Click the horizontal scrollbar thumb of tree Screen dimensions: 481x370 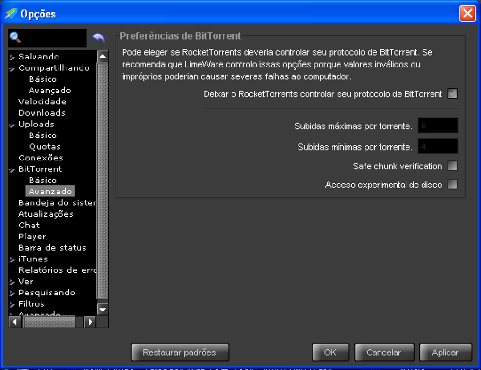click(50, 322)
